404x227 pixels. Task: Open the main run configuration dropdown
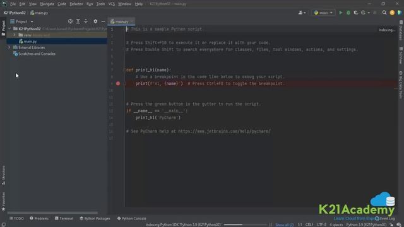(323, 13)
